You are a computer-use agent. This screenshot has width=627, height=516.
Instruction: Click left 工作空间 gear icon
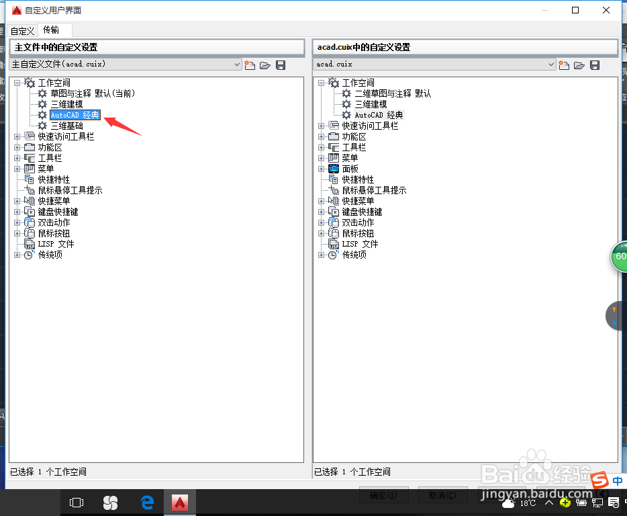(x=30, y=83)
